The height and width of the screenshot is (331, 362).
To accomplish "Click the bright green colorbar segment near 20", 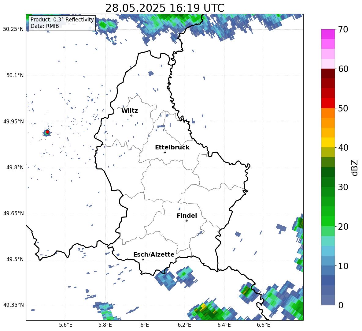I will coord(328,221).
